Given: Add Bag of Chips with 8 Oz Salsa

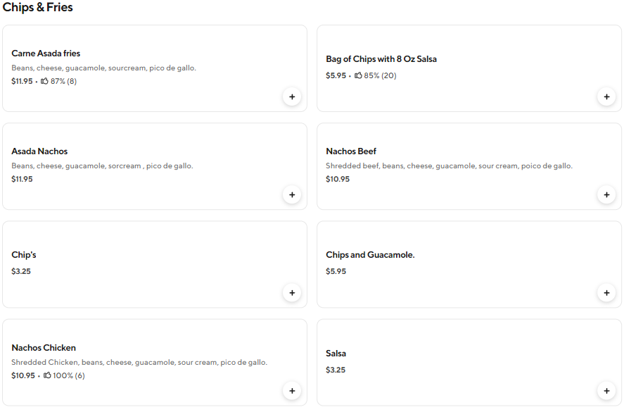Looking at the screenshot, I should click(606, 96).
